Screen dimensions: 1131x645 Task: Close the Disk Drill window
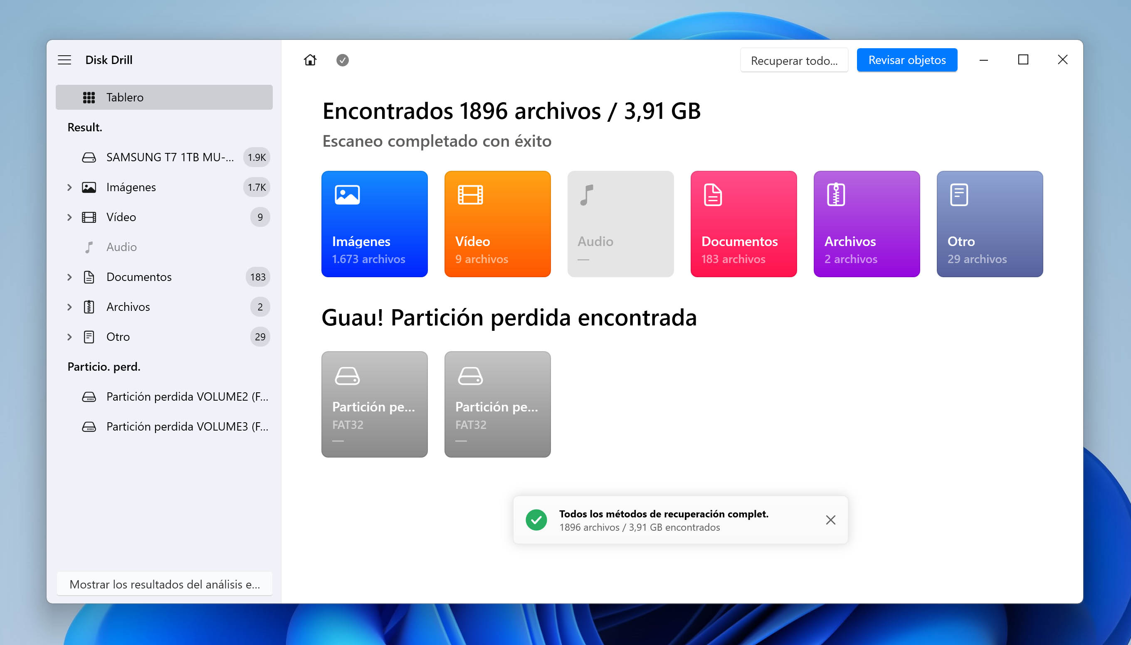click(1063, 60)
